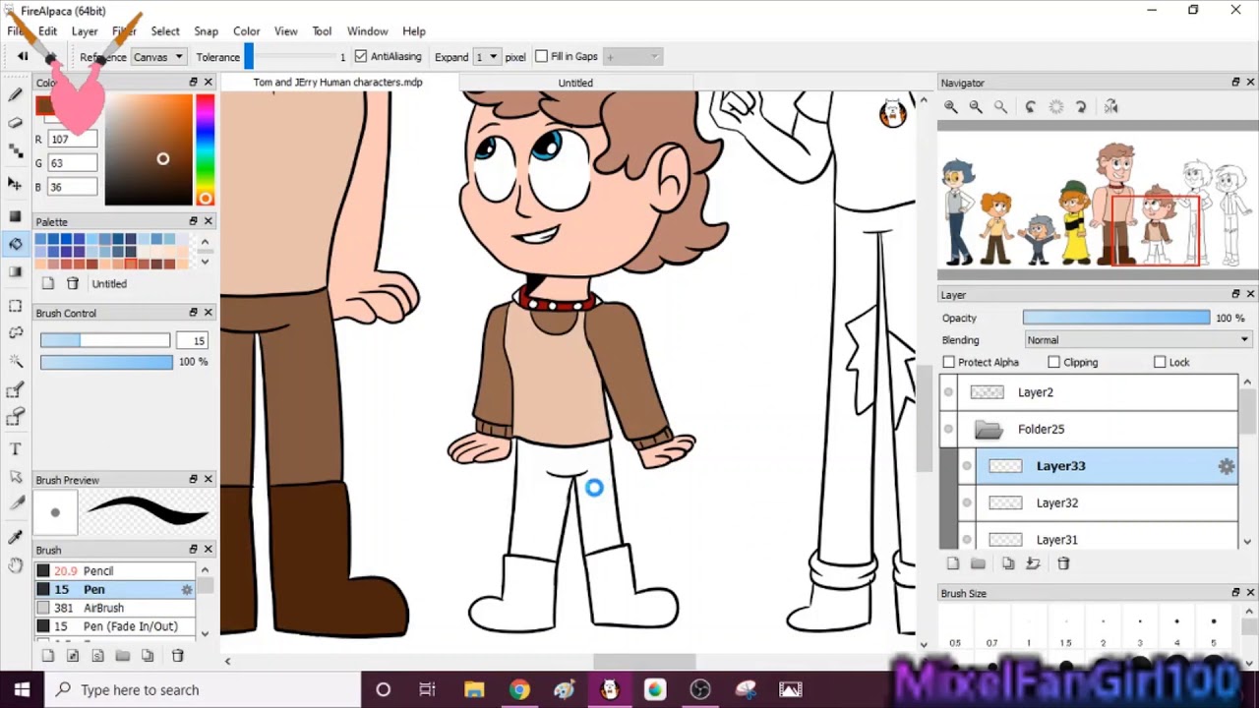This screenshot has height=708, width=1259.
Task: Close the Navigator panel
Action: pos(1250,83)
